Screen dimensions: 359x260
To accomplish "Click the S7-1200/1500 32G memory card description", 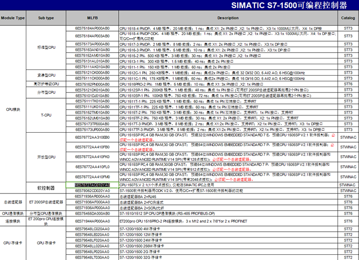I will click(228, 258).
